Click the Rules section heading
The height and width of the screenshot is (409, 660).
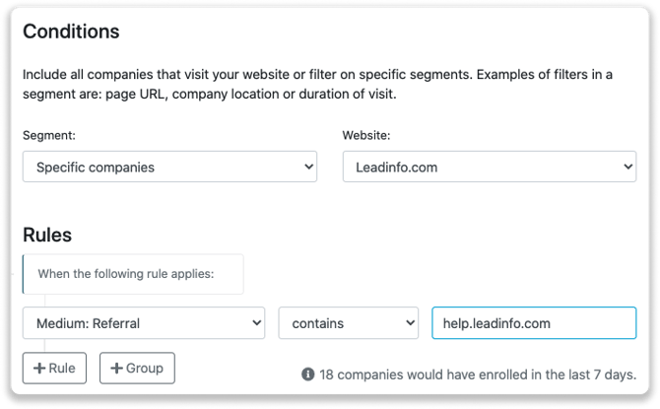click(47, 236)
